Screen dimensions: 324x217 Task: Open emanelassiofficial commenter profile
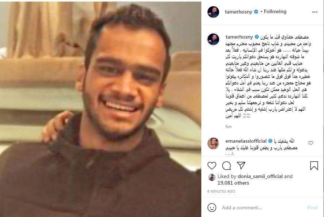(246, 141)
